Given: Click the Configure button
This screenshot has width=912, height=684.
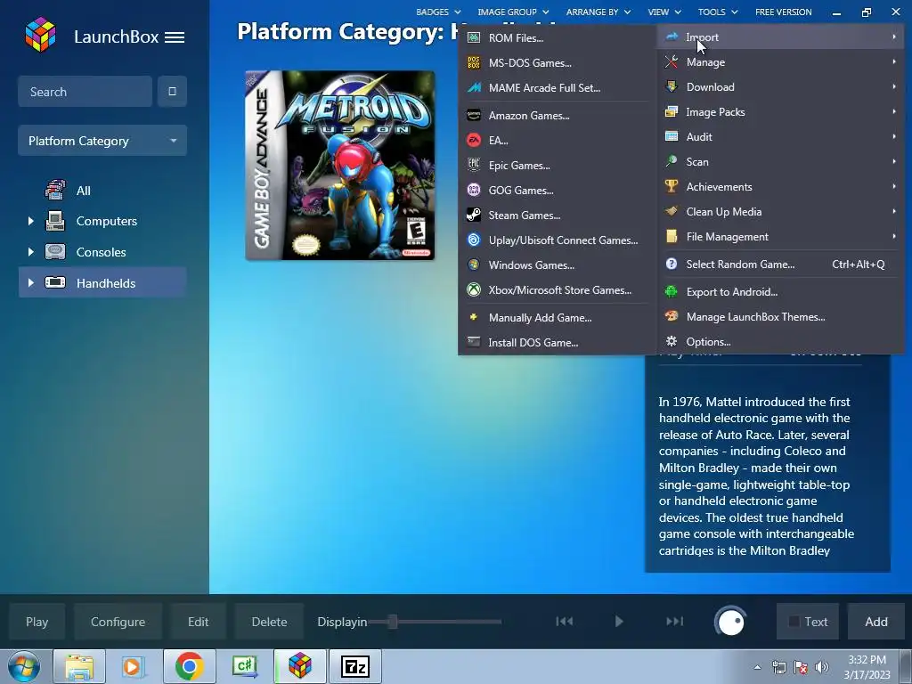Looking at the screenshot, I should point(118,622).
